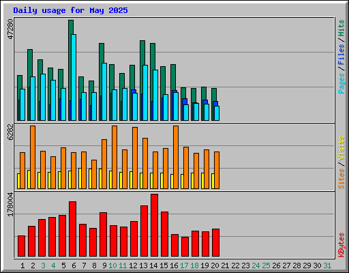Click the 6282 visits axis value
Viewport: 349px width, 273px height.
(11, 132)
